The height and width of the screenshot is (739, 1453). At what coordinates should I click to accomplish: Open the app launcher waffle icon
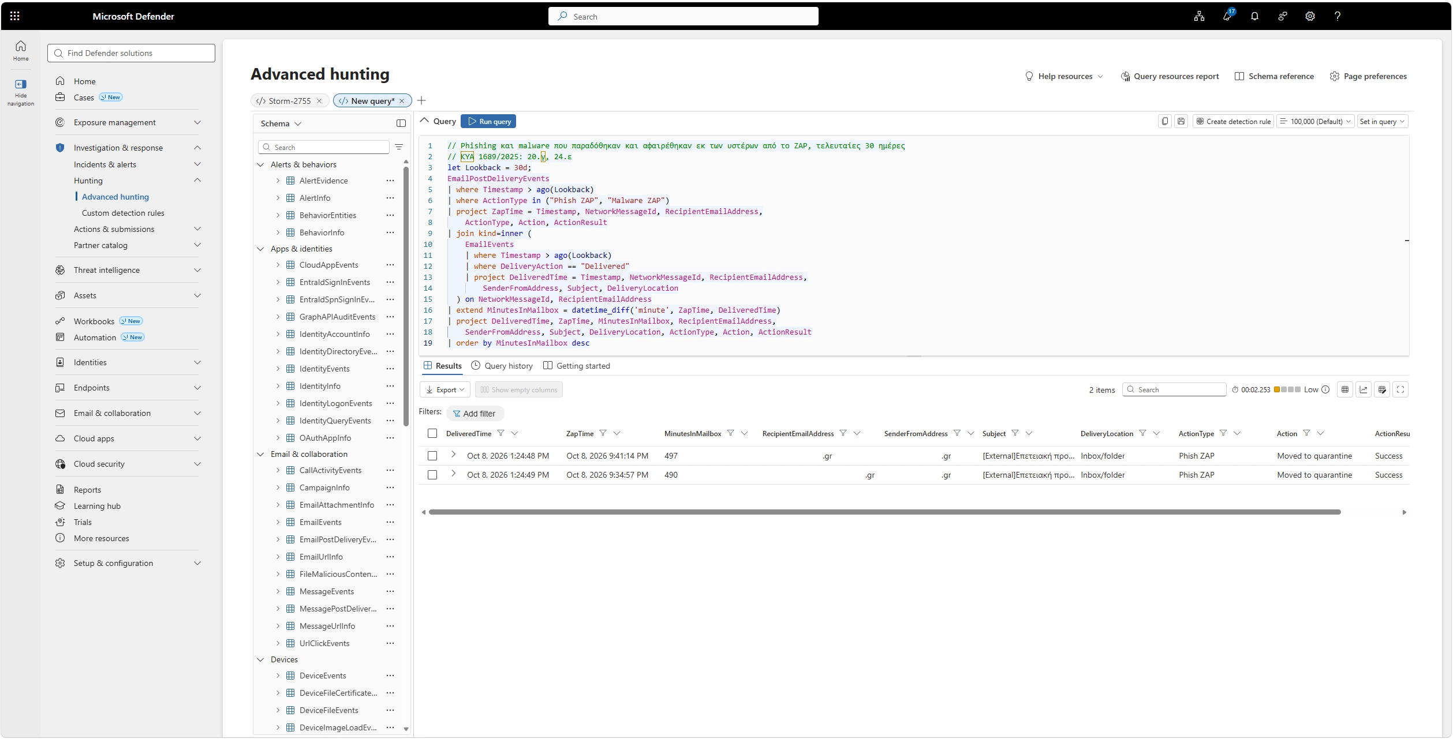[x=15, y=16]
